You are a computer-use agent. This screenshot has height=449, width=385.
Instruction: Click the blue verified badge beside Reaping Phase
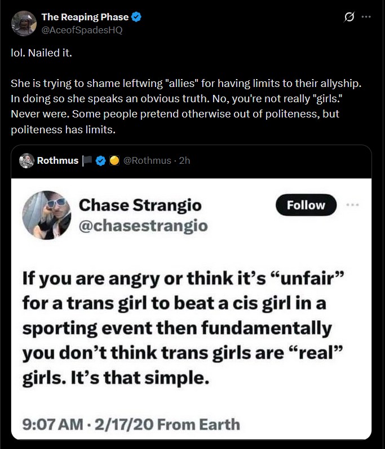(x=136, y=17)
